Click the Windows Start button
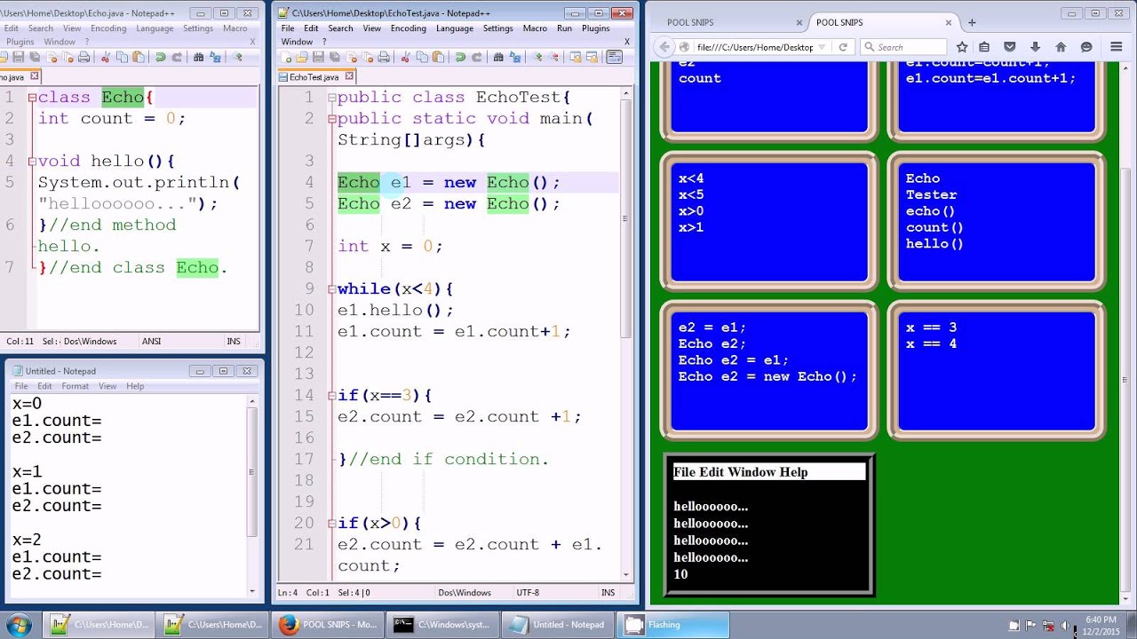This screenshot has width=1137, height=639. pyautogui.click(x=19, y=625)
